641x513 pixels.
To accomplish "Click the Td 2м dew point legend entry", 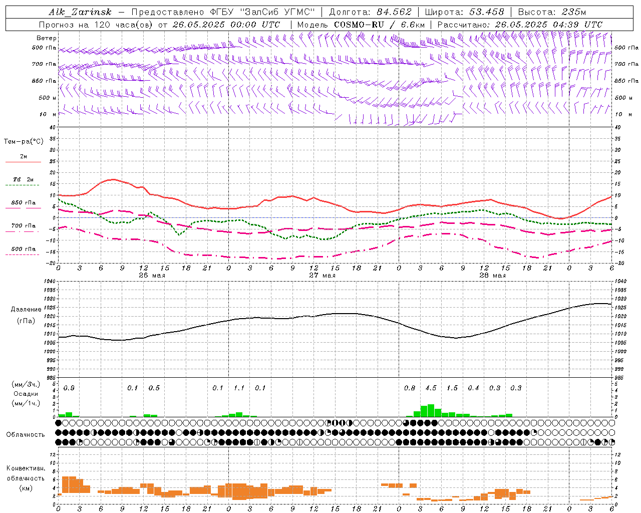I will coord(24,179).
